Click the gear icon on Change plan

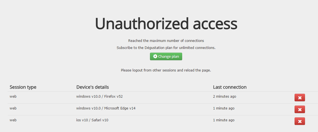tap(155, 57)
